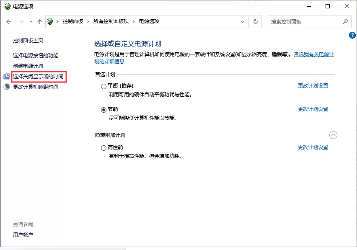
Task: Open the address bar dropdown arrow
Action: 242,21
